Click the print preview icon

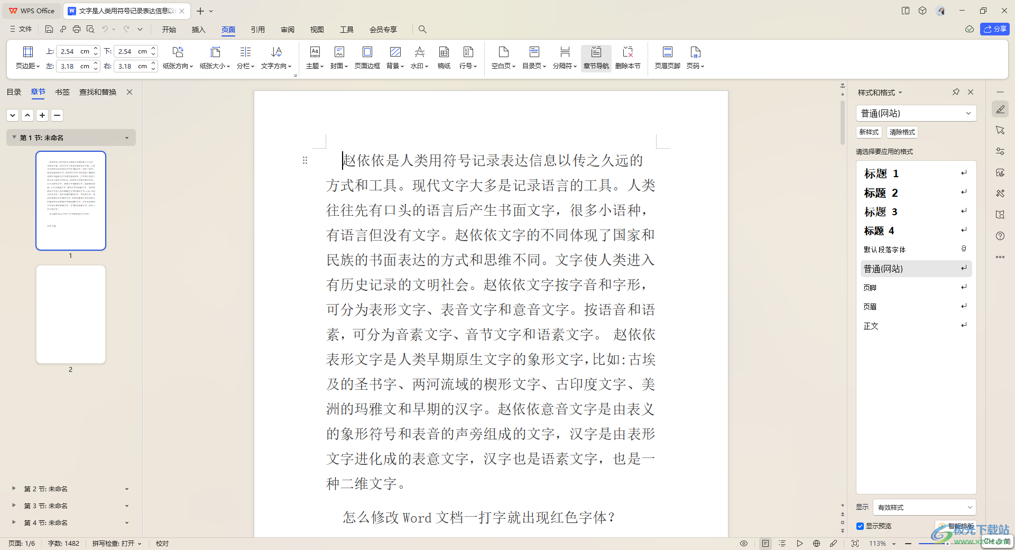[90, 30]
